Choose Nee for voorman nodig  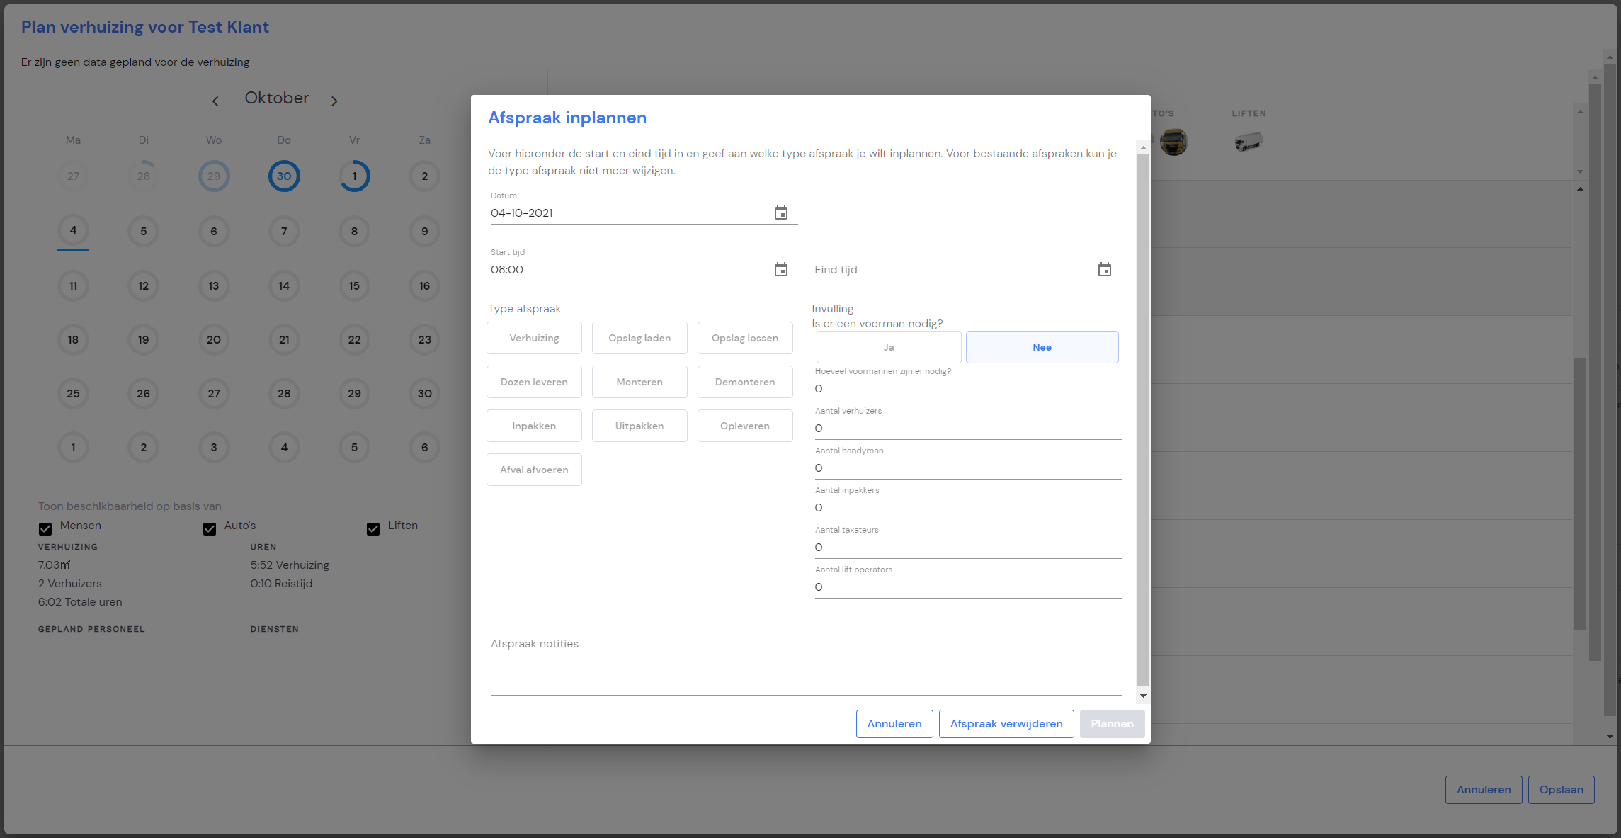[x=1042, y=347]
